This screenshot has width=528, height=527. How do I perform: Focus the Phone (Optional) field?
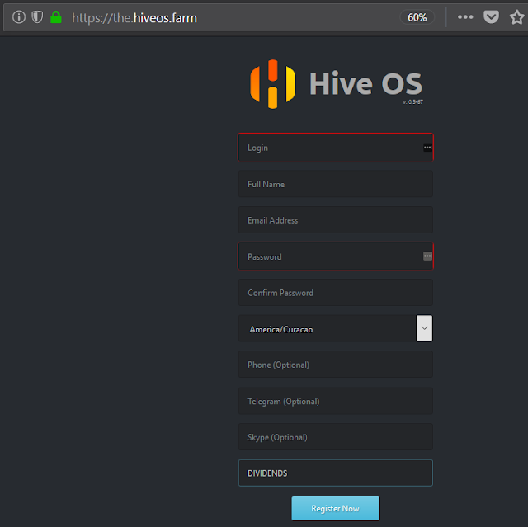tap(336, 365)
